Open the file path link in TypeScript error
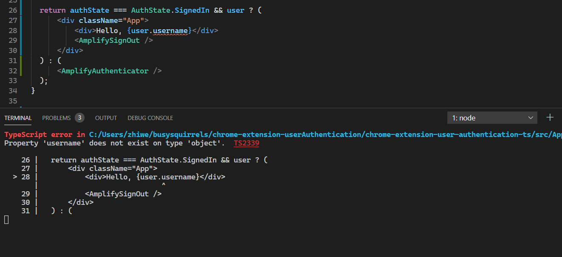562x257 pixels. pyautogui.click(x=325, y=134)
